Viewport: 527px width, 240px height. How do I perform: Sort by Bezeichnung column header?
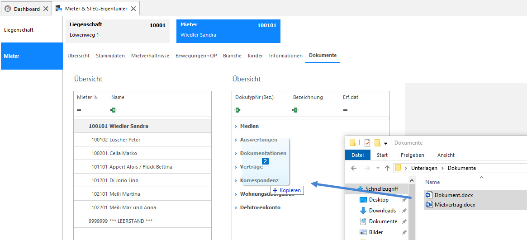coord(308,97)
